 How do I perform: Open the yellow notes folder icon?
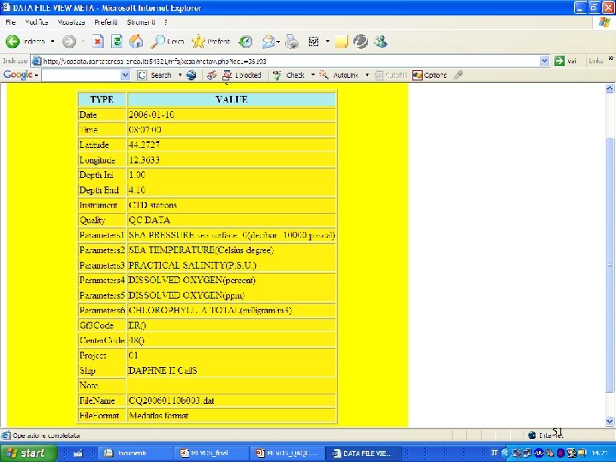341,41
